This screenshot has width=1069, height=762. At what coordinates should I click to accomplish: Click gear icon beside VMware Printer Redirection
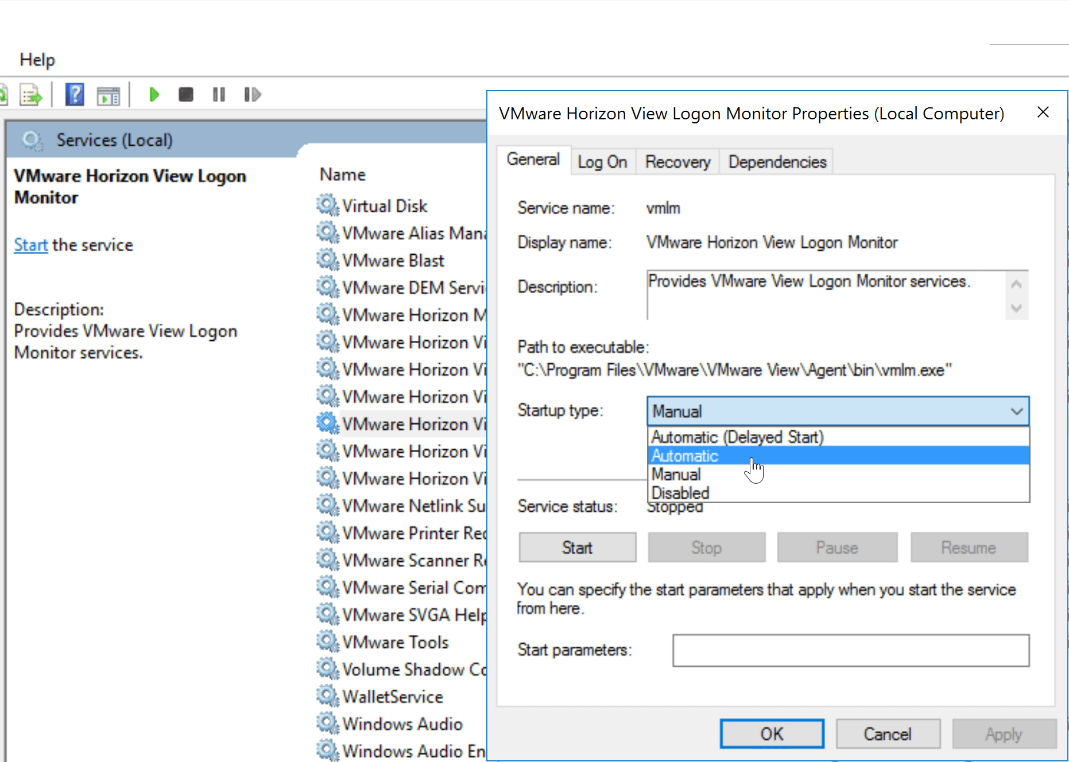tap(328, 532)
